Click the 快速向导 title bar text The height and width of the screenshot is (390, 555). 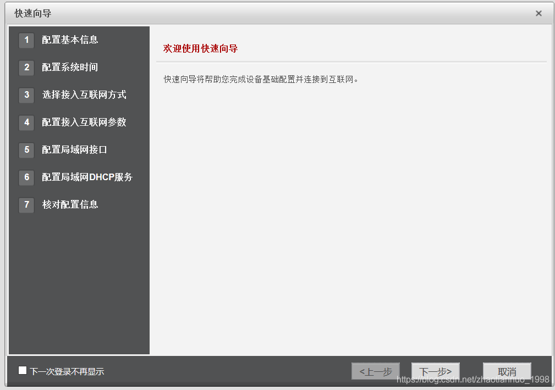[x=33, y=13]
